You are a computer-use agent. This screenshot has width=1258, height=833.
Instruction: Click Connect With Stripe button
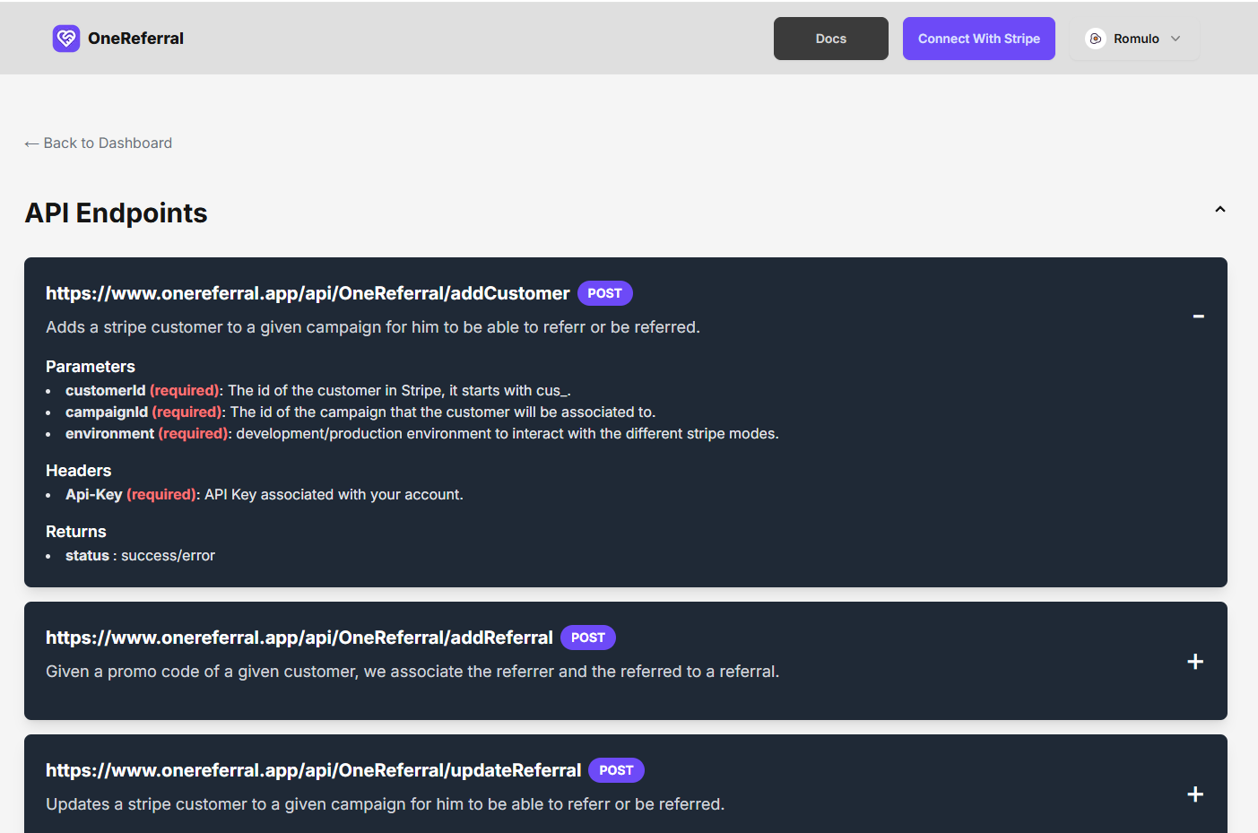[x=979, y=39]
